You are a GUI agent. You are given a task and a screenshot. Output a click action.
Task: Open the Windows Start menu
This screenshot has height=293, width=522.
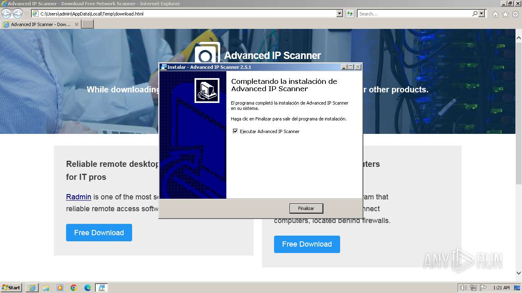click(11, 287)
